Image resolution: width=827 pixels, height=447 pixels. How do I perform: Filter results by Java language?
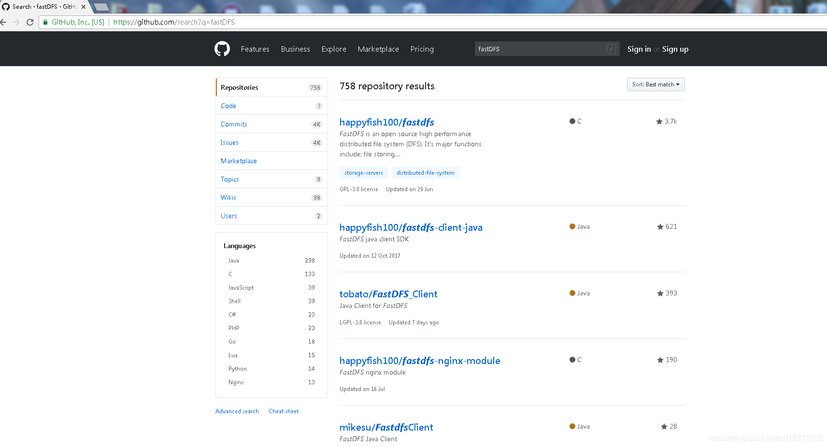[271, 261]
